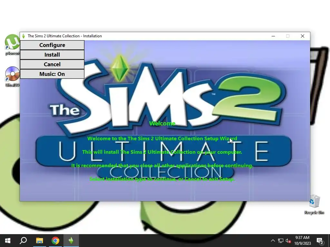Click 'Welcome to the The Sims 2 Ultimate Collection Setup Wizard'
Viewport: 330px width, 247px height.
click(x=162, y=139)
